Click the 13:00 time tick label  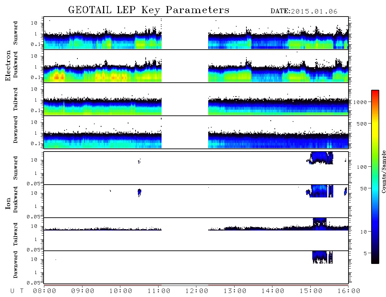235,291
